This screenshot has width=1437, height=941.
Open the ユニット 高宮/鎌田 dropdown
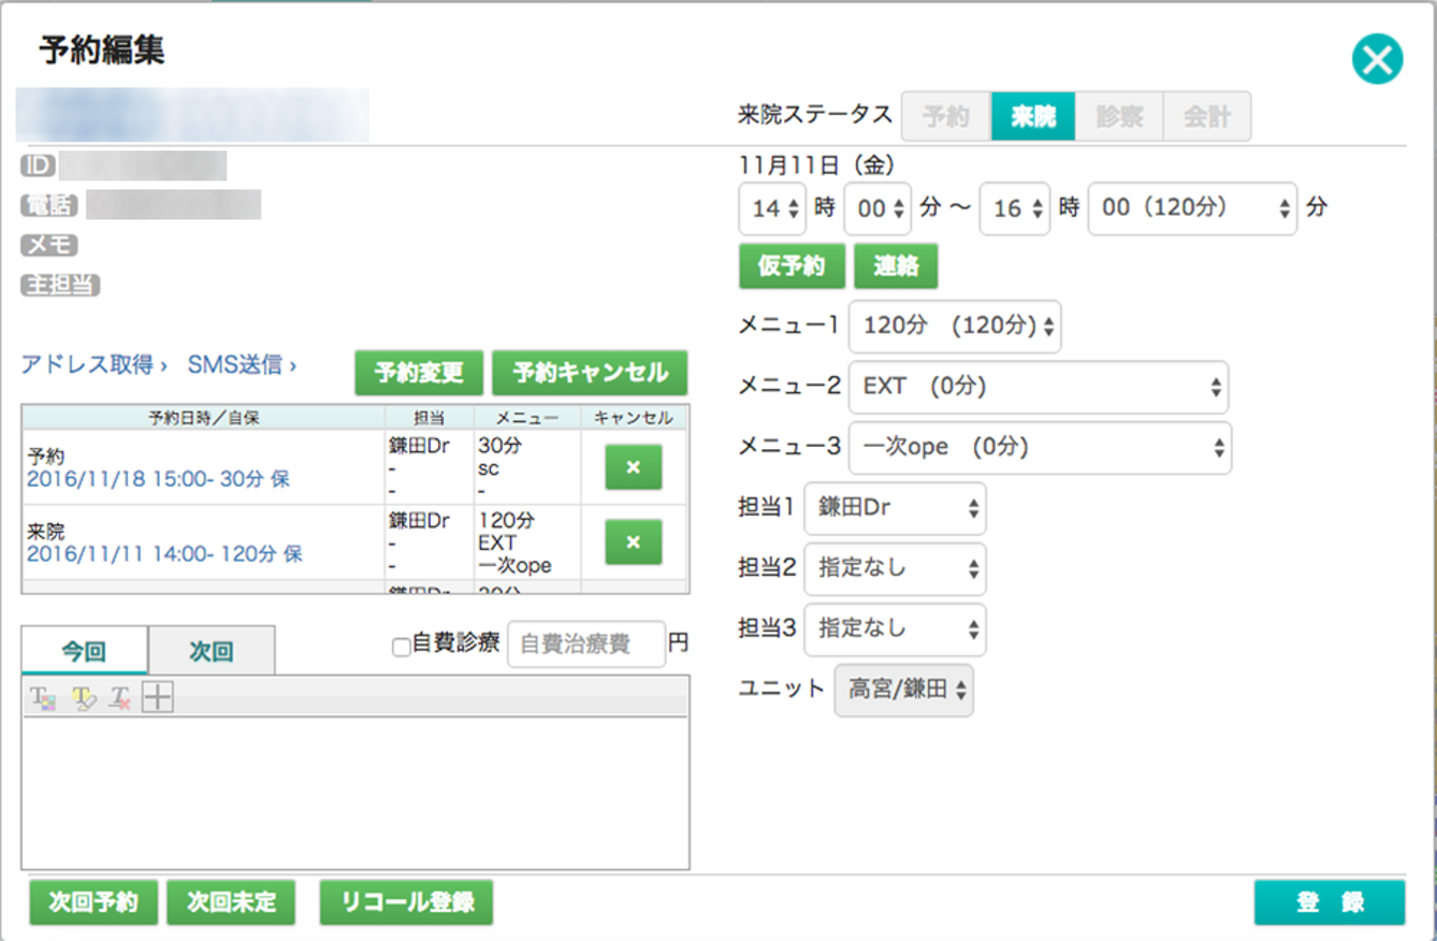click(x=903, y=690)
